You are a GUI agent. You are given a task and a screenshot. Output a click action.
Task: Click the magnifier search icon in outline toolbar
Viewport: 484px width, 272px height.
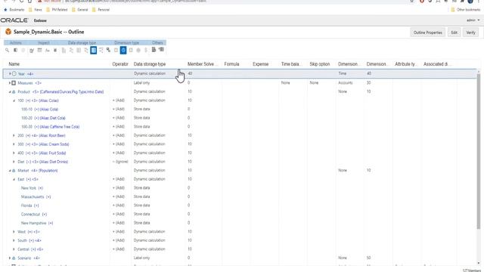coord(7,50)
